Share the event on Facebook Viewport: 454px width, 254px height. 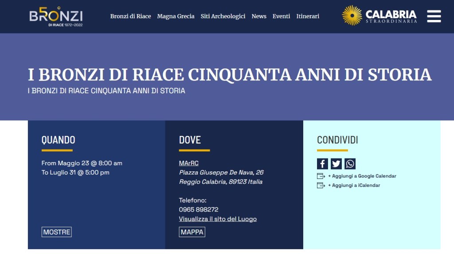322,164
